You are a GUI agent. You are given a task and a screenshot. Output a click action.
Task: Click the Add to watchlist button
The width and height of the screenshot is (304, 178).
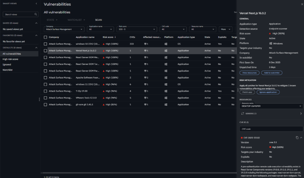coord(271,73)
